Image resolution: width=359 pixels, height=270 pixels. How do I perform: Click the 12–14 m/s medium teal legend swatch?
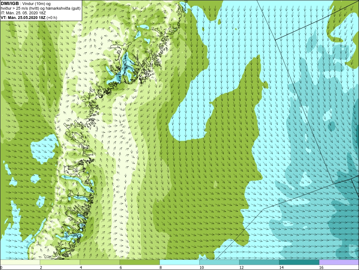[x=259, y=262]
